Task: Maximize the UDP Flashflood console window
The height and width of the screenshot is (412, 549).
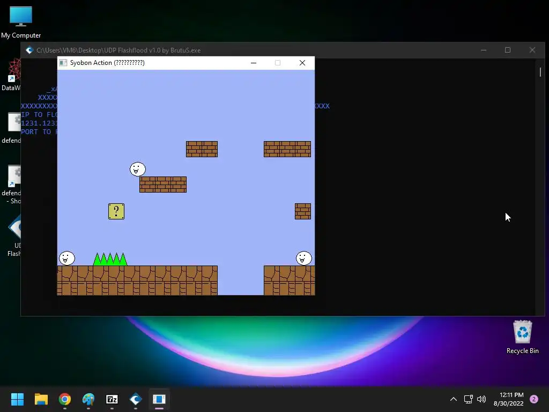Action: tap(508, 50)
